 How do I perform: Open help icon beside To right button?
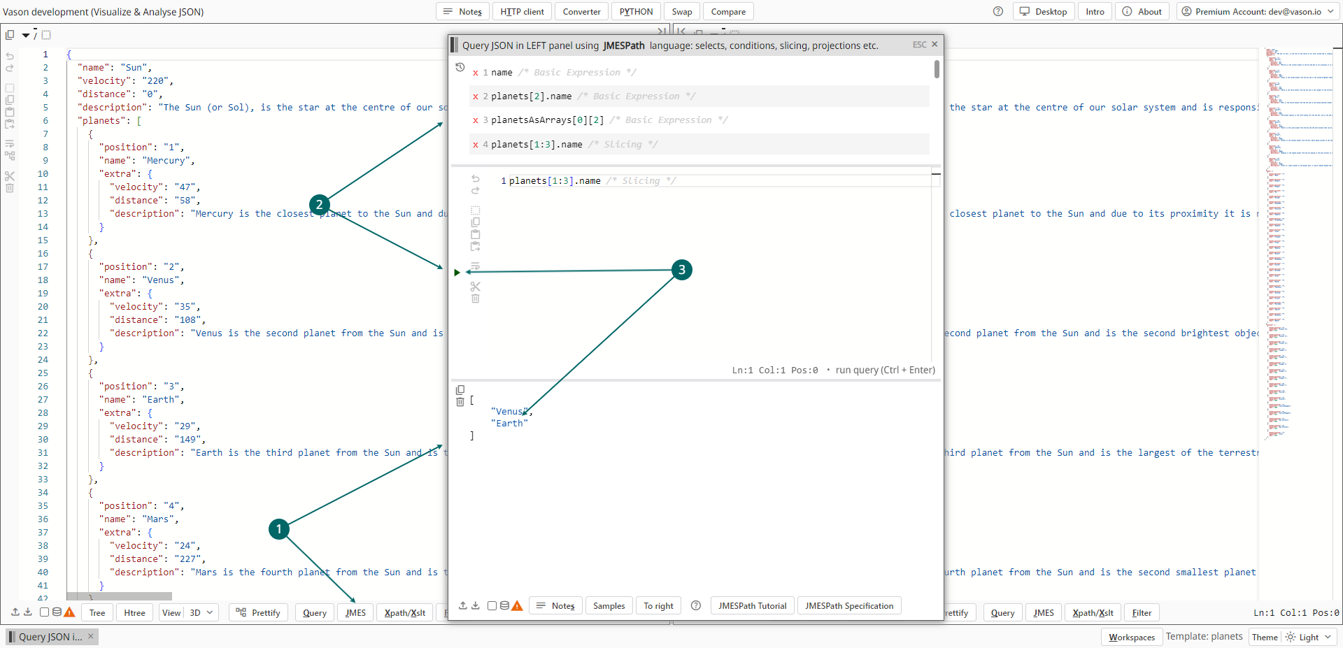point(696,605)
